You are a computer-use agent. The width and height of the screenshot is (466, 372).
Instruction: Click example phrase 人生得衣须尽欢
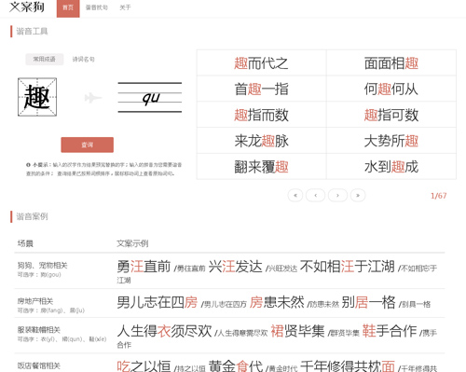164,331
